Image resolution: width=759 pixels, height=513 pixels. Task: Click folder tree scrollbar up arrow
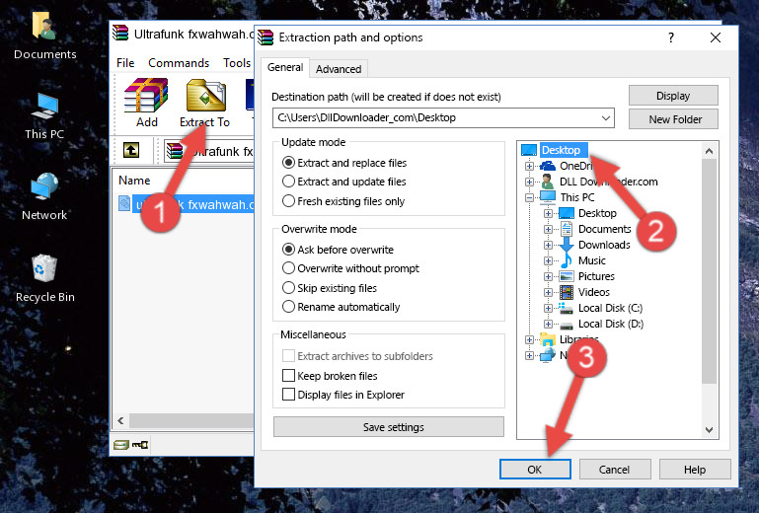(709, 151)
